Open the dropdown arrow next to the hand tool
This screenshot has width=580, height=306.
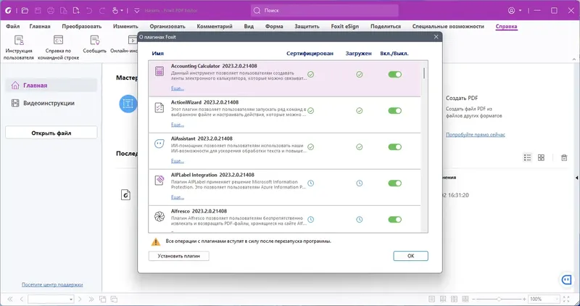click(122, 11)
